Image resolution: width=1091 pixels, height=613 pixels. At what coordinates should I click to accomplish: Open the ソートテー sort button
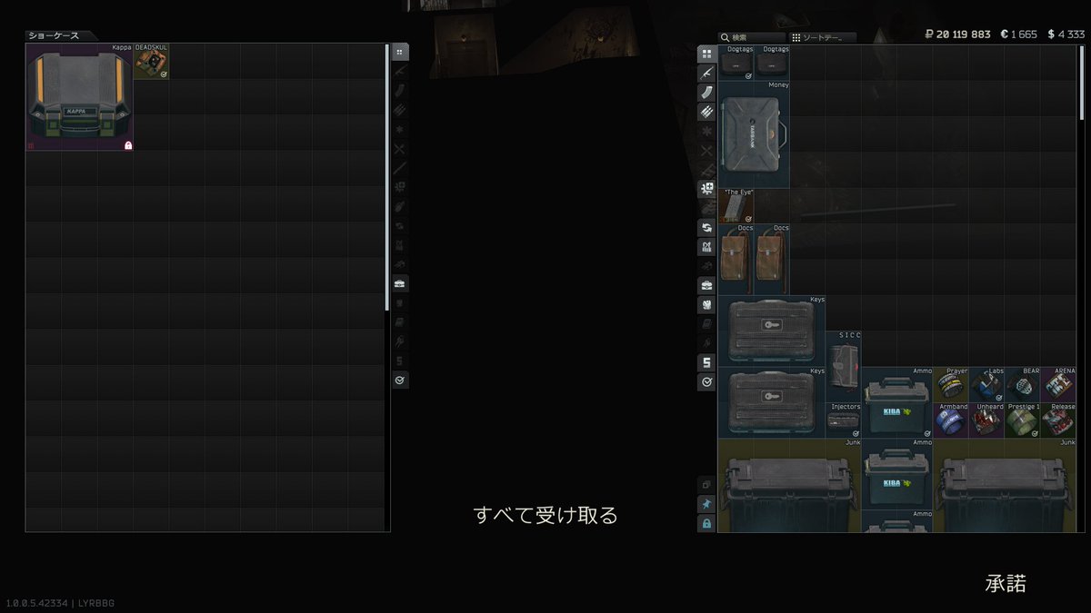[823, 37]
